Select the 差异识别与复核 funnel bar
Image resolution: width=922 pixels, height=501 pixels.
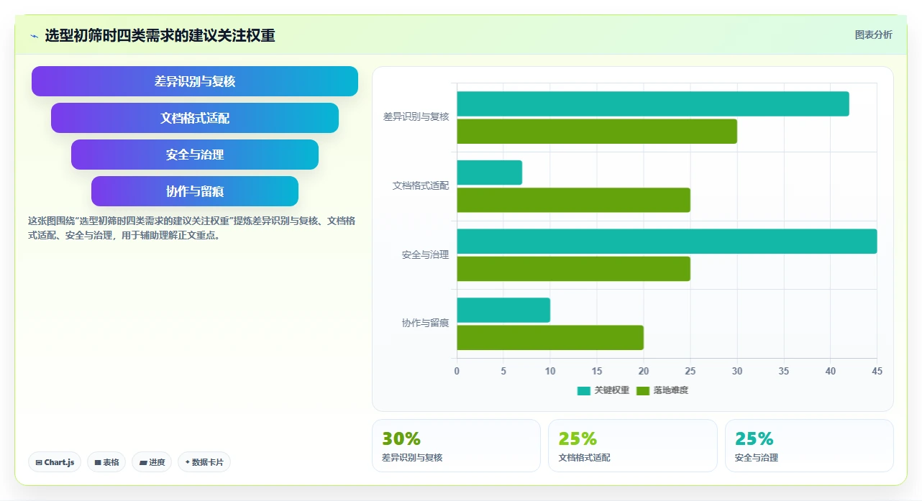coord(195,81)
